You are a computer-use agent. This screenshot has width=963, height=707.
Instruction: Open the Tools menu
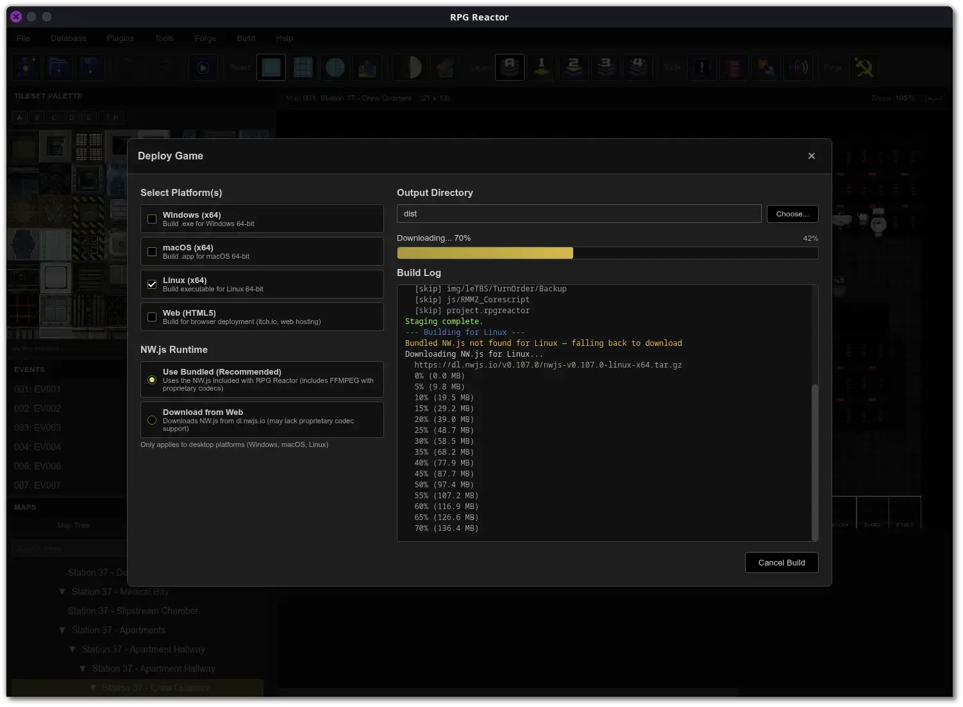click(164, 38)
